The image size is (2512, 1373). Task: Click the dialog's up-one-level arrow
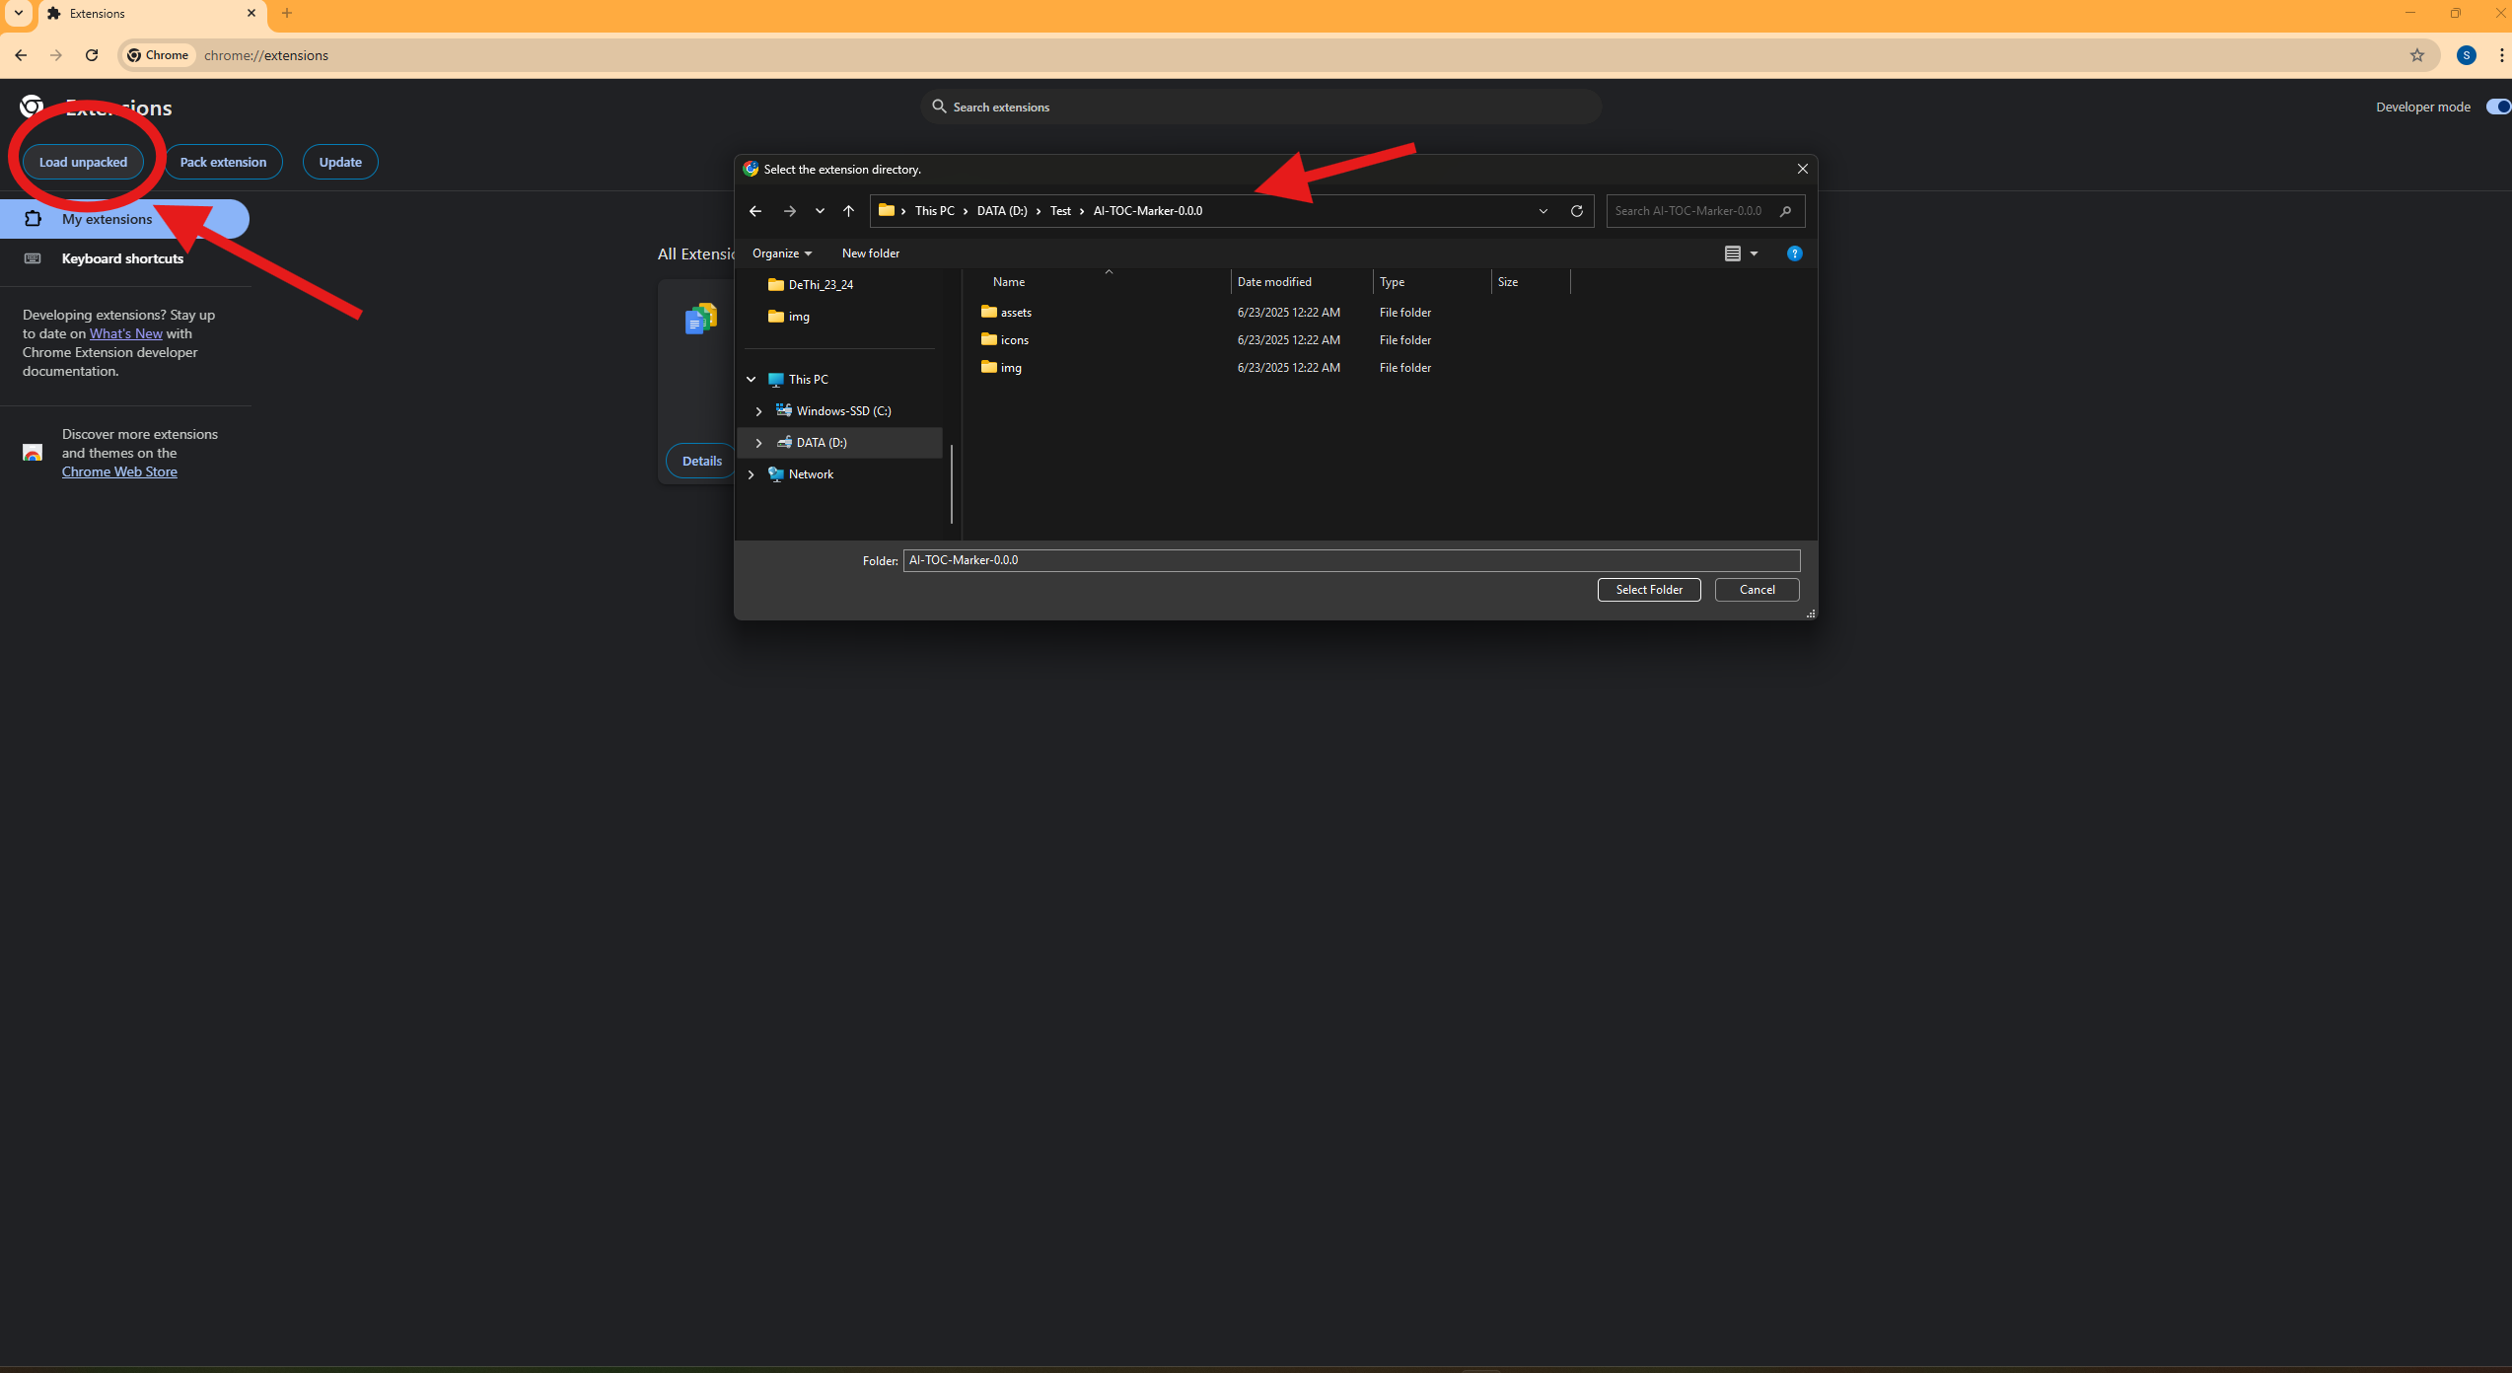848,211
